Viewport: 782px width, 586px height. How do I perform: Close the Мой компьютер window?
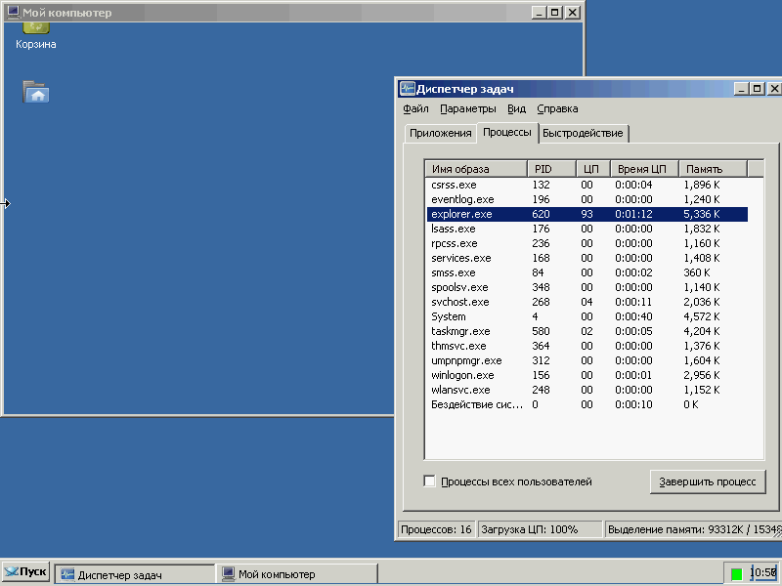573,13
